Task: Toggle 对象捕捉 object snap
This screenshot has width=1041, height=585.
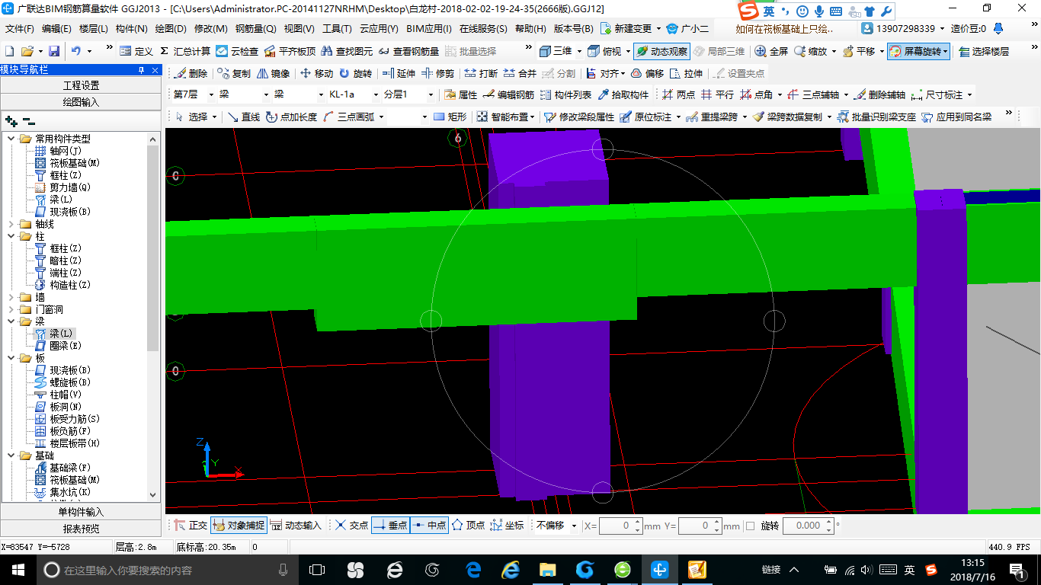Action: (x=239, y=526)
